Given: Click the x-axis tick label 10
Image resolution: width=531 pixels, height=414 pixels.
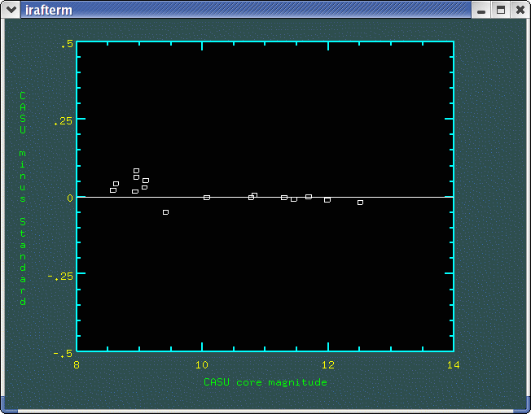Looking at the screenshot, I should coord(202,365).
